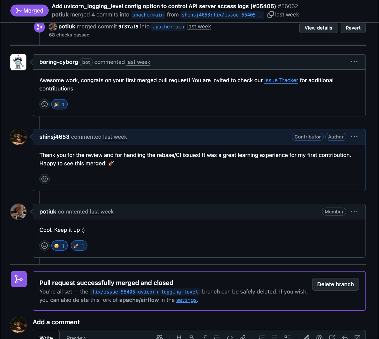Viewport: 379px width, 339px height.
Task: Open options menu for shinsj4653's comment
Action: (354, 137)
